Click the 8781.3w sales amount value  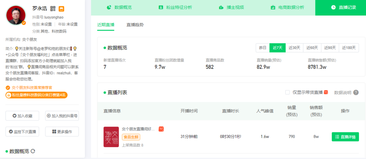(x=317, y=67)
